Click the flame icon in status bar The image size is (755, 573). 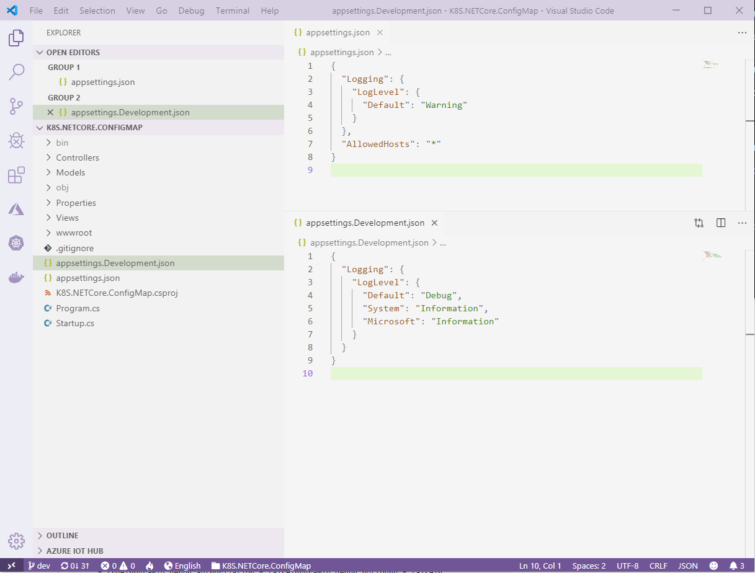click(x=150, y=566)
